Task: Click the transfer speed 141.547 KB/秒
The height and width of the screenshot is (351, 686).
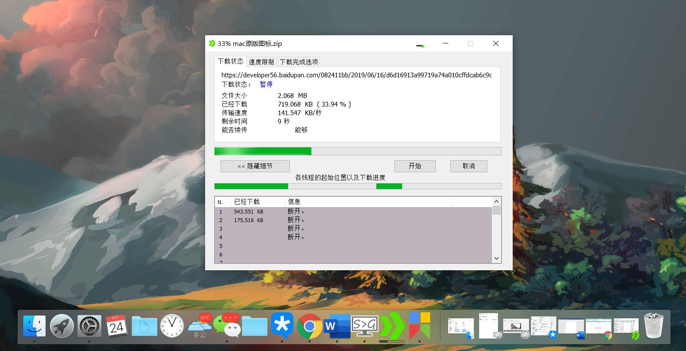Action: pos(299,113)
